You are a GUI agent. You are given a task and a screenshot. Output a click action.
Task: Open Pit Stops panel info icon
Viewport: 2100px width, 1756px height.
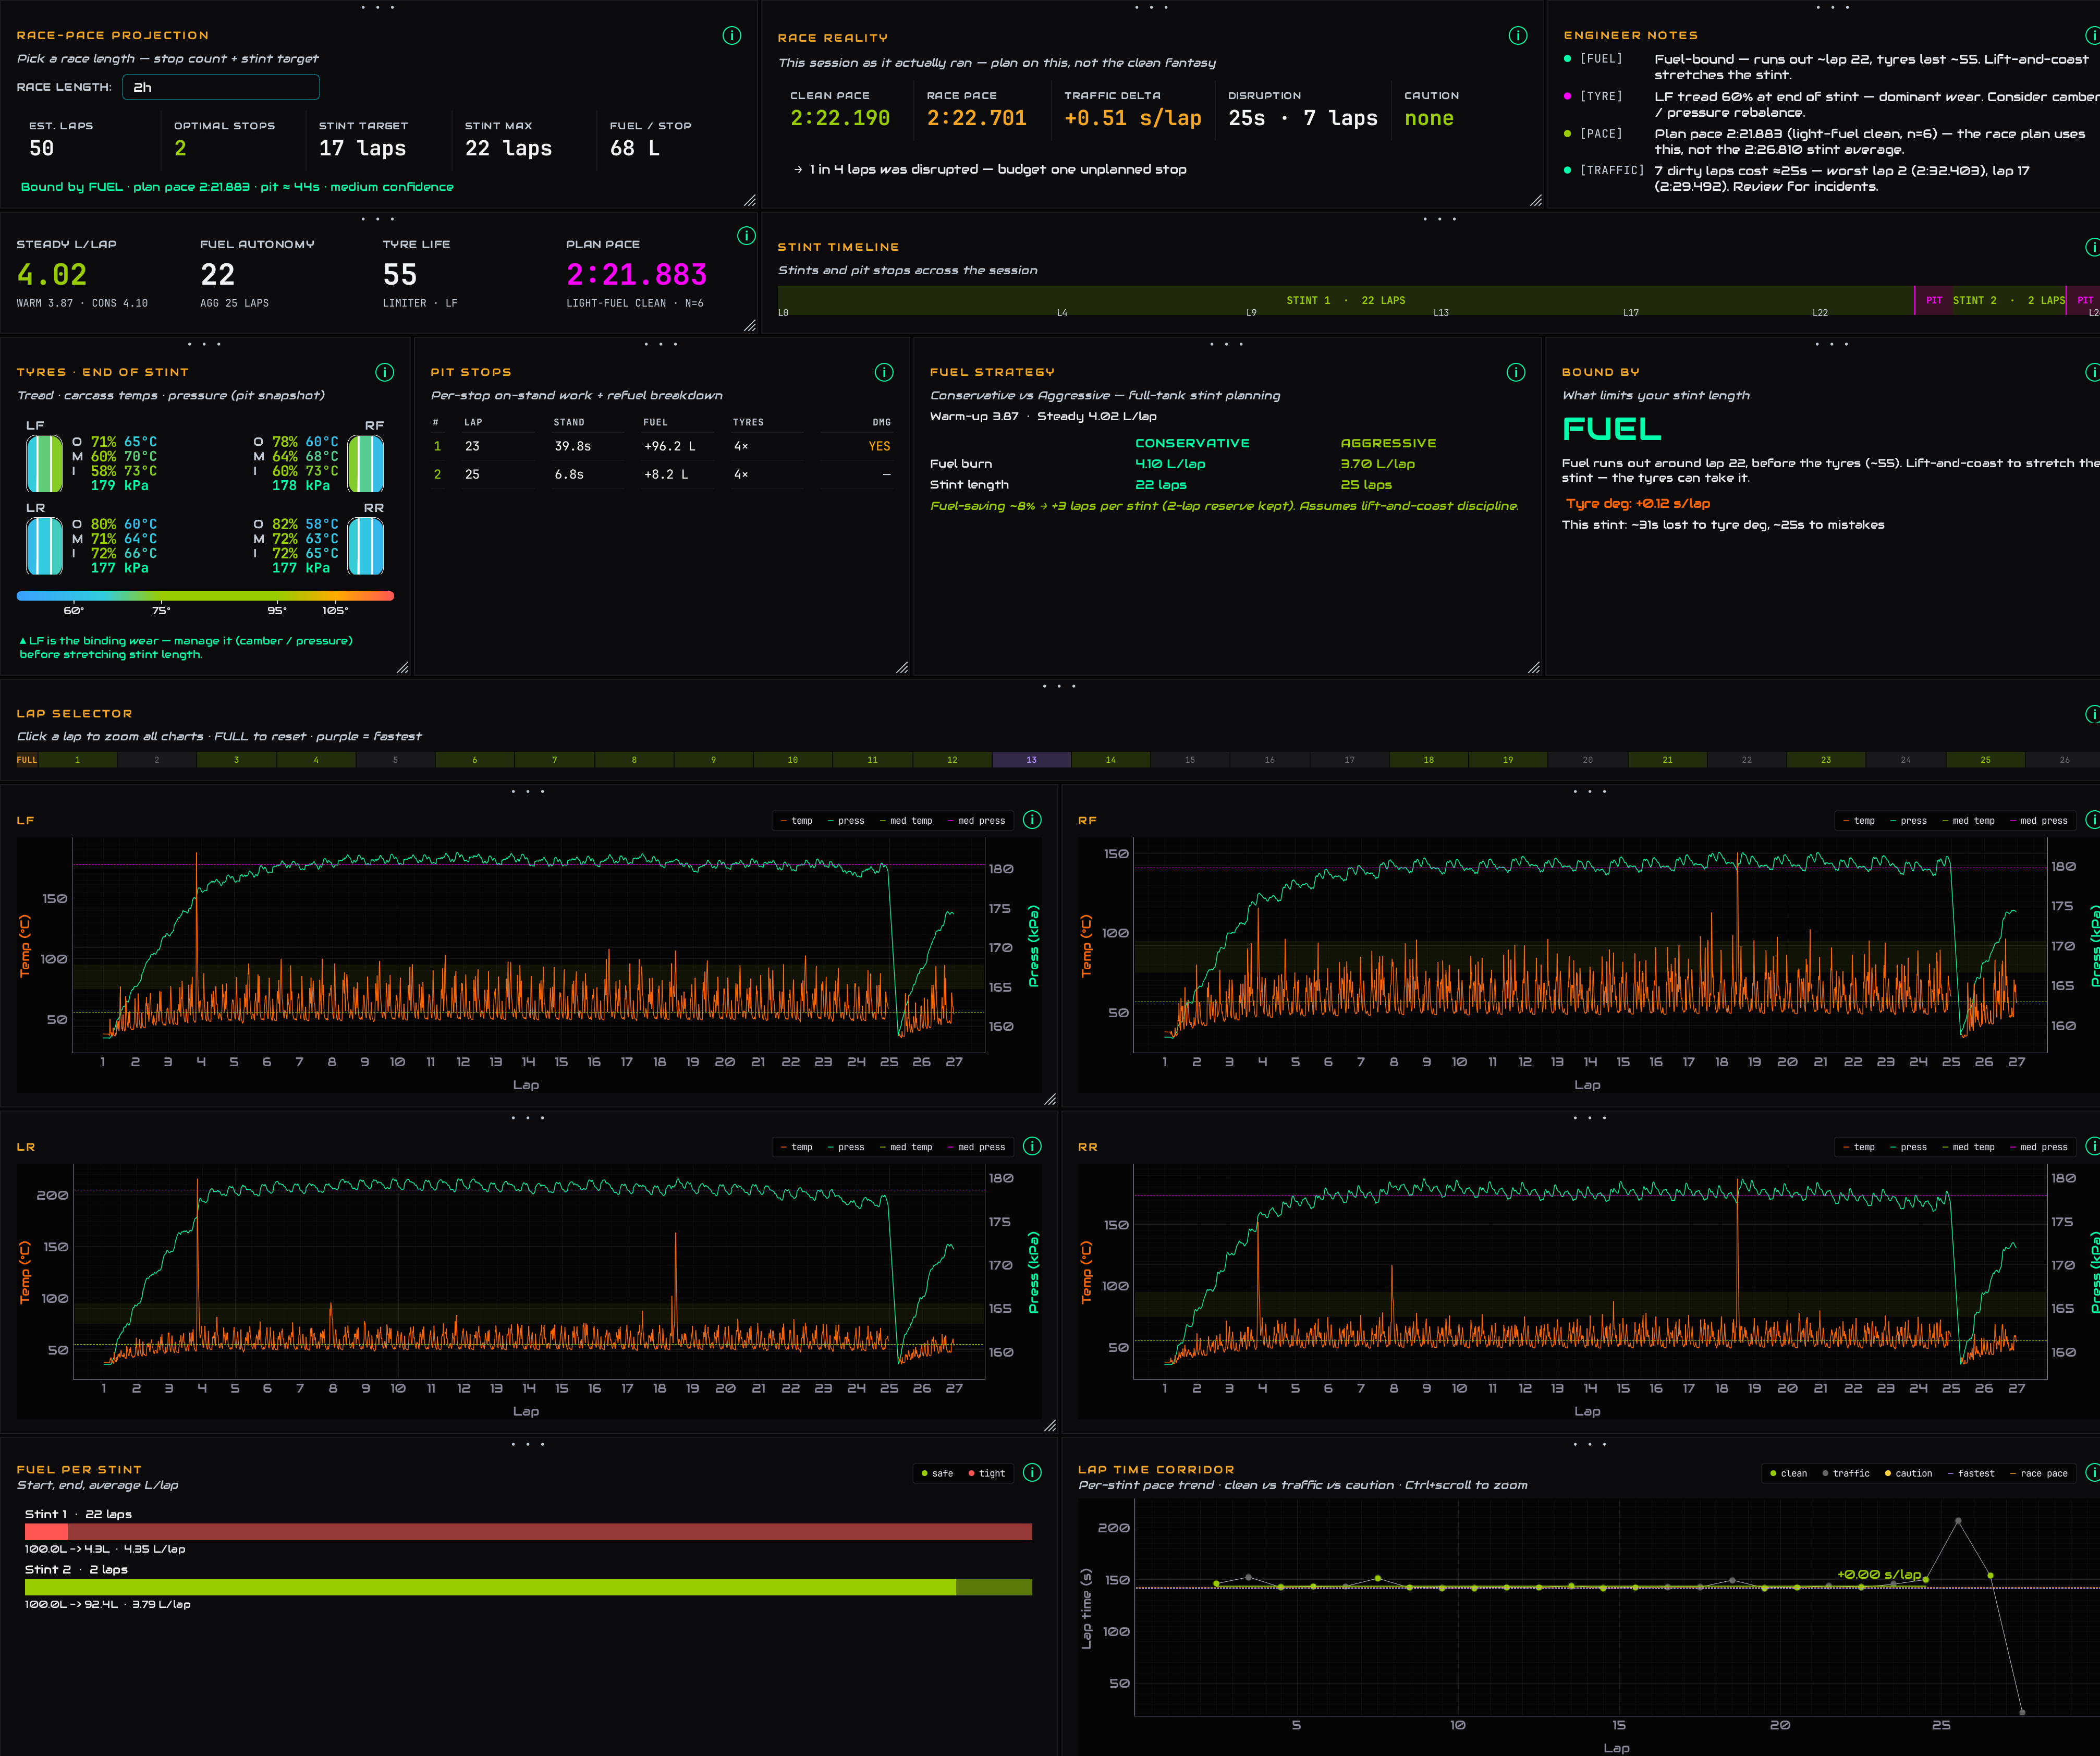[884, 372]
